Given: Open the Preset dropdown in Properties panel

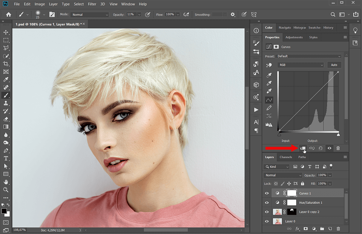Looking at the screenshot, I should coord(309,56).
